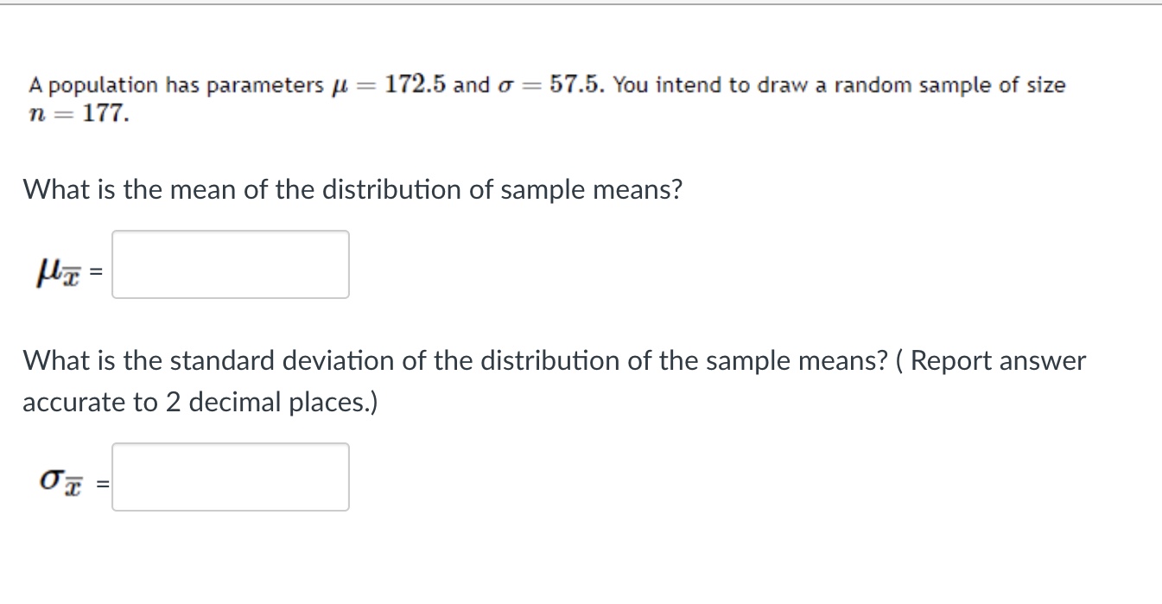Select the value '172.5' in the problem statement

point(415,84)
